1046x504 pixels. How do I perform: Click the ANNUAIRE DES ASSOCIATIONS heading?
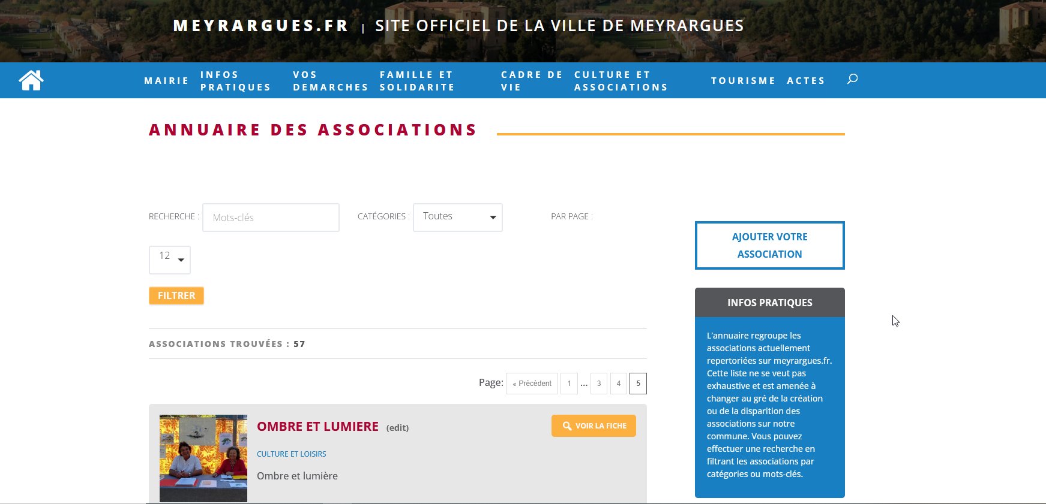tap(313, 130)
